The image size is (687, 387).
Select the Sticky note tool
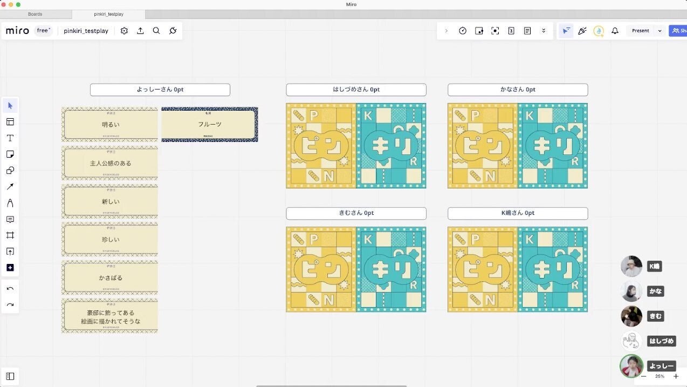tap(10, 154)
